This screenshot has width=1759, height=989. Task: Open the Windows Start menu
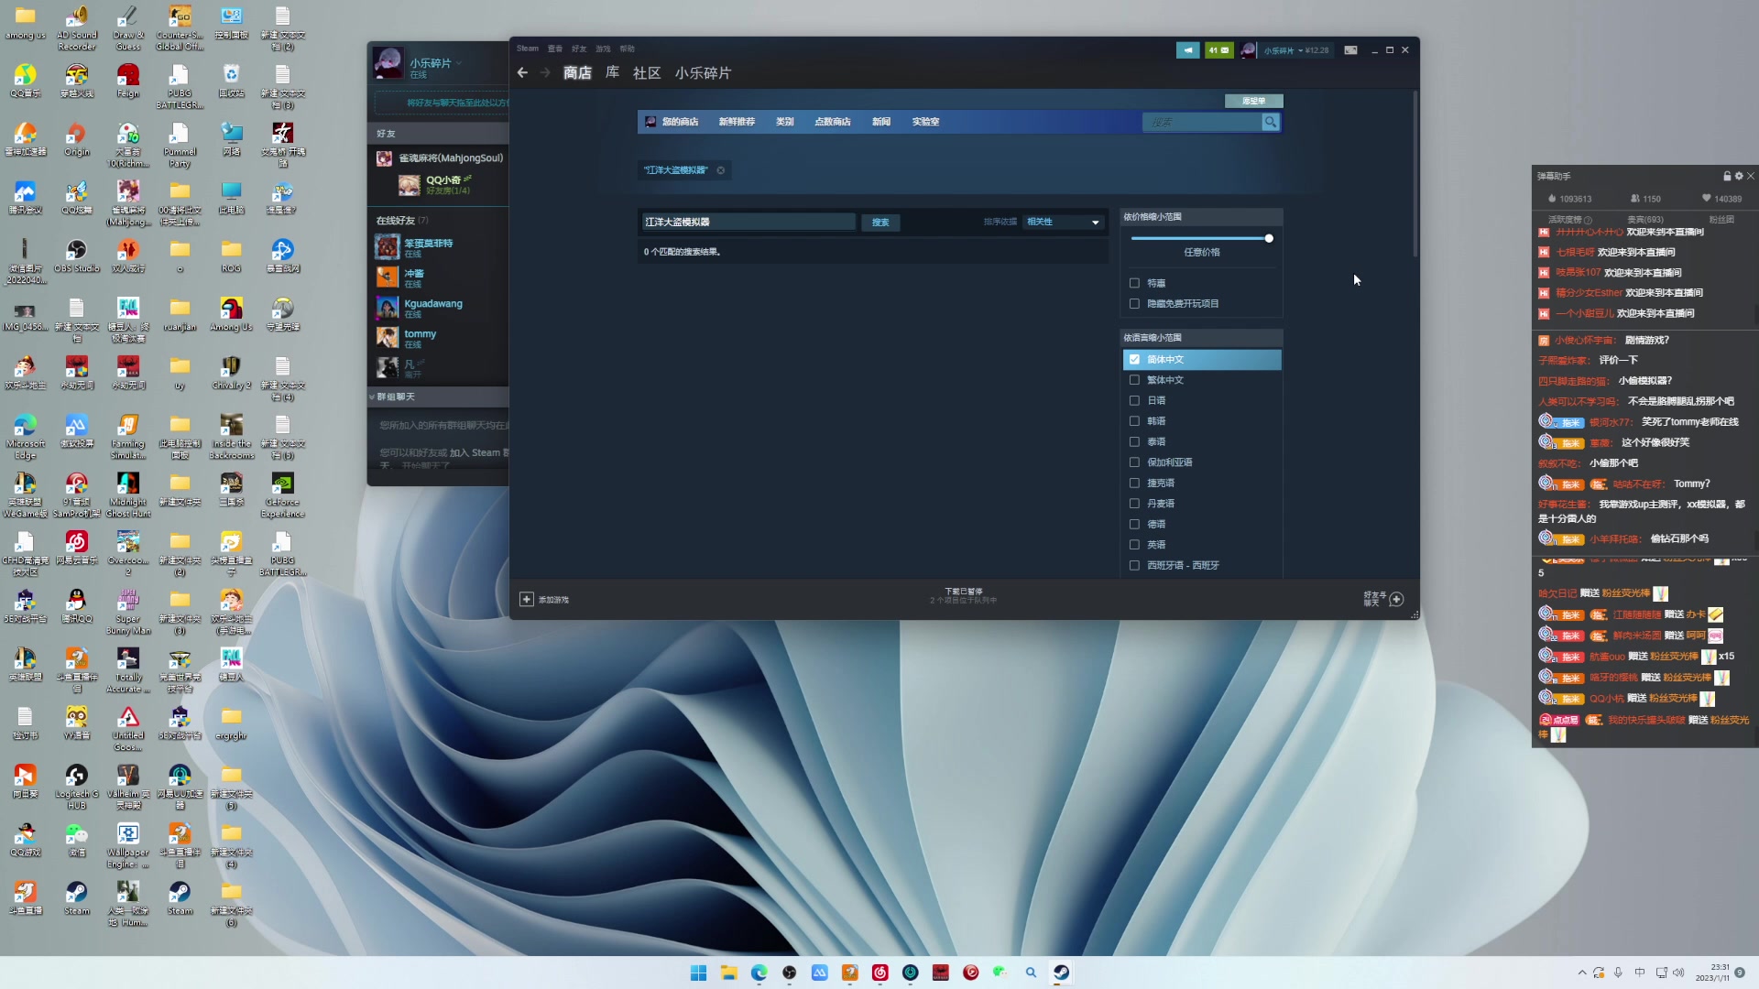pyautogui.click(x=698, y=973)
